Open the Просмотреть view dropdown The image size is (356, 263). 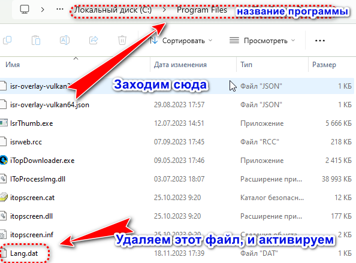tap(263, 41)
